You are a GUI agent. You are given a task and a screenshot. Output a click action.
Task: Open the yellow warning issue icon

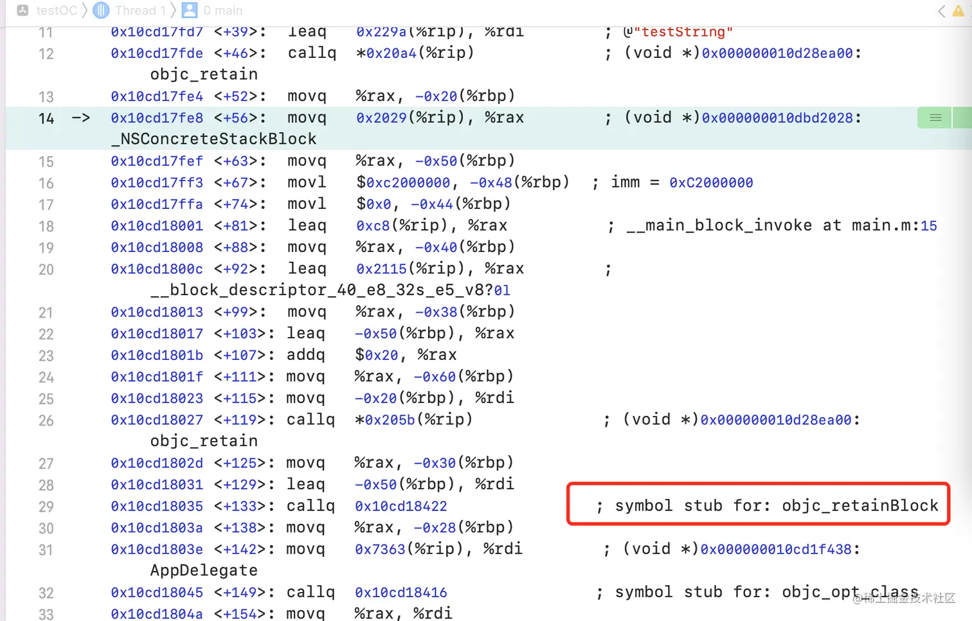[x=958, y=11]
